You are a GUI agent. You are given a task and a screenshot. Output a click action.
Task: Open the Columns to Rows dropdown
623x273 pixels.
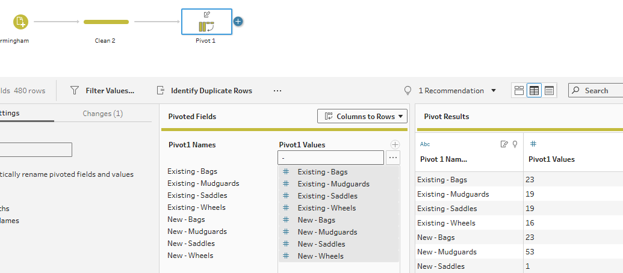point(362,116)
